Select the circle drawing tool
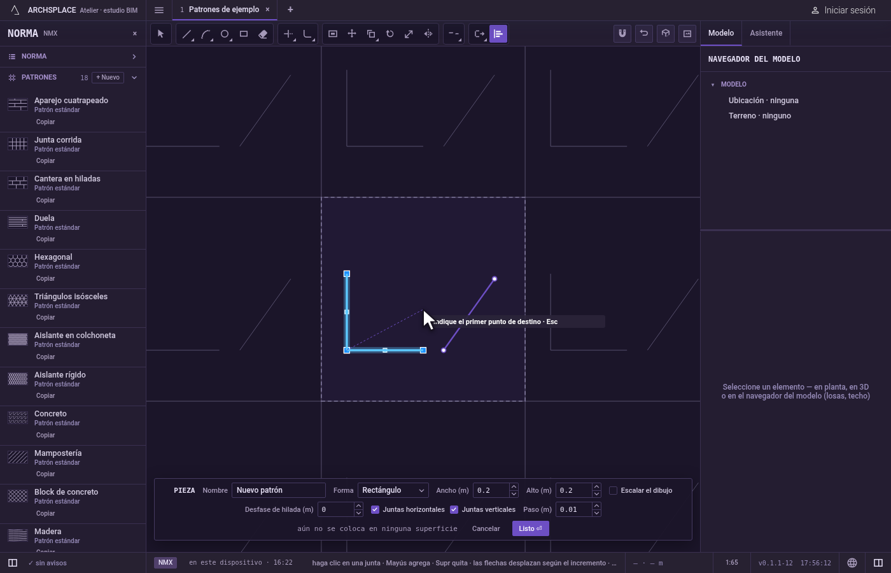The image size is (891, 573). (225, 34)
